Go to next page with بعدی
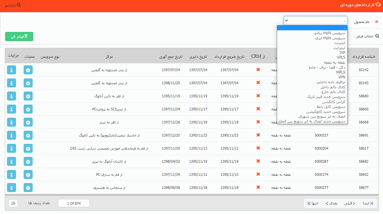This screenshot has height=214, width=383. coord(331,203)
